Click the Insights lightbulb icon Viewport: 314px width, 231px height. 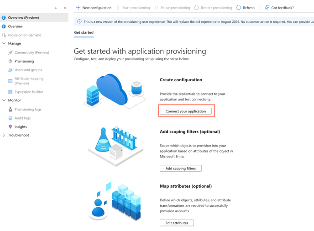click(x=10, y=127)
